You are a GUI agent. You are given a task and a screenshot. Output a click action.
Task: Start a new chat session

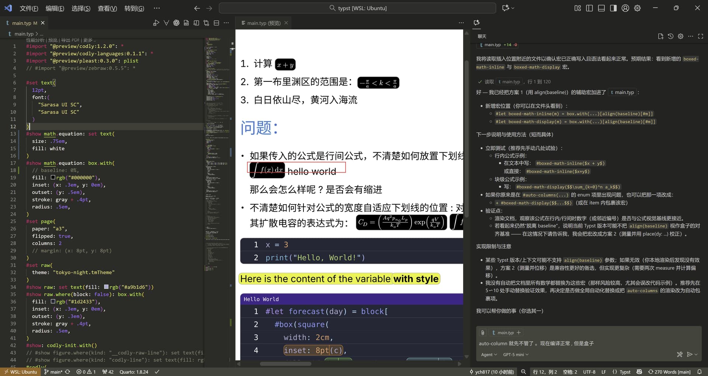point(660,36)
